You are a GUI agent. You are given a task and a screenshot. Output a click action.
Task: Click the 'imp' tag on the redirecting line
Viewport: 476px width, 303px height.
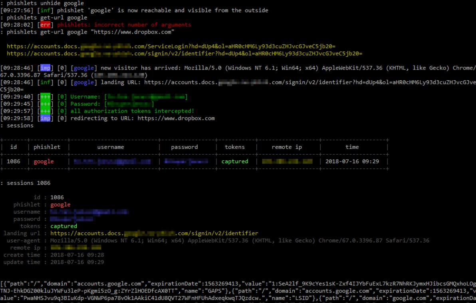pos(45,119)
